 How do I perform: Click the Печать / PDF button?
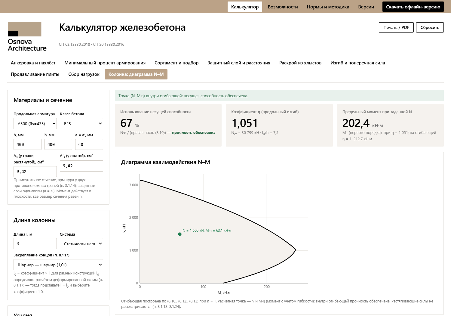tap(396, 27)
